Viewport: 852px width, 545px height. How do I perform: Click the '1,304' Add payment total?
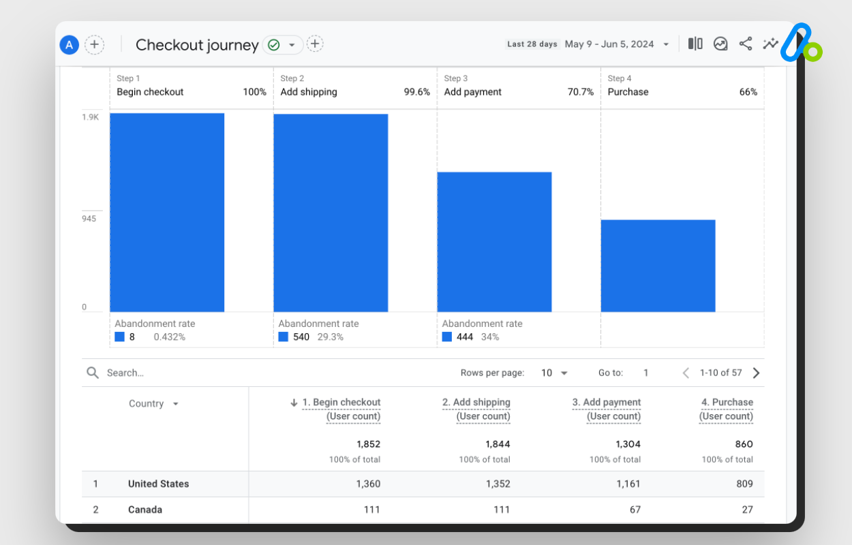(x=628, y=444)
